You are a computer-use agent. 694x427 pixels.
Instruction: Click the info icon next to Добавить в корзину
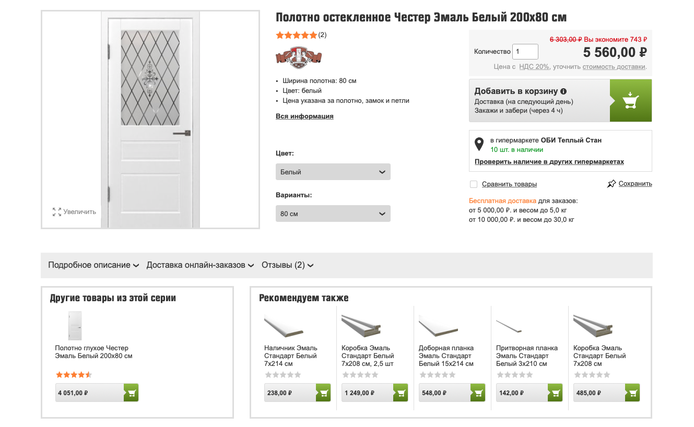[x=563, y=91]
